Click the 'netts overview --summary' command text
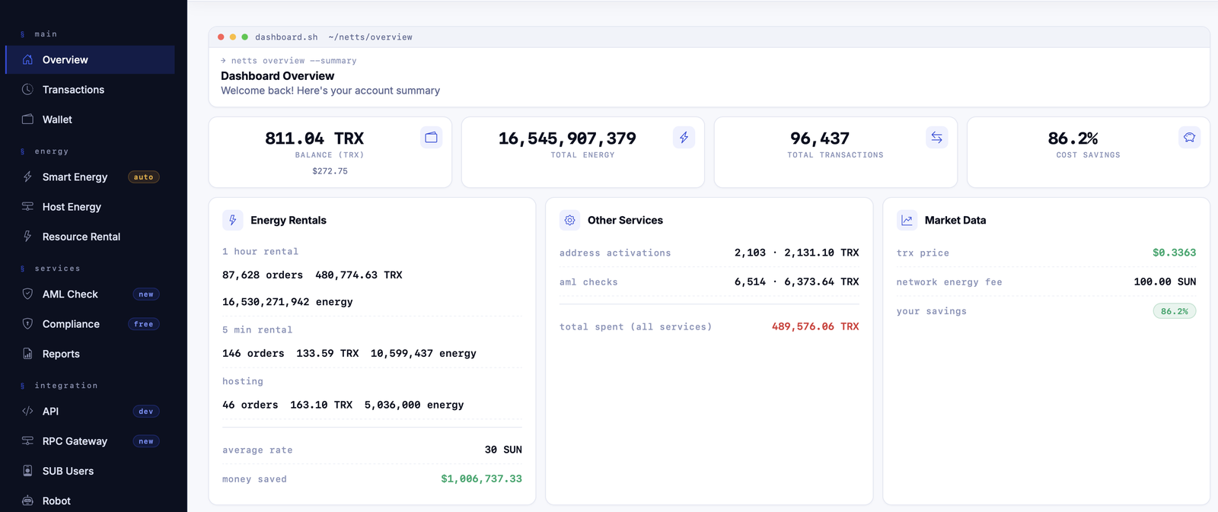This screenshot has width=1218, height=512. pos(294,61)
